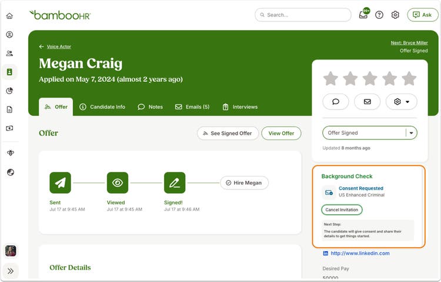Go to Next: Bryce Miller
Viewport: 441px width, 282px height.
click(409, 43)
